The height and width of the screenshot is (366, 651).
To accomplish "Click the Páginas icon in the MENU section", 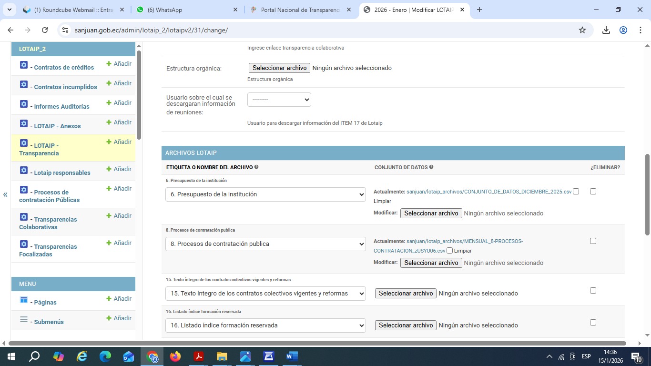I will tap(24, 300).
